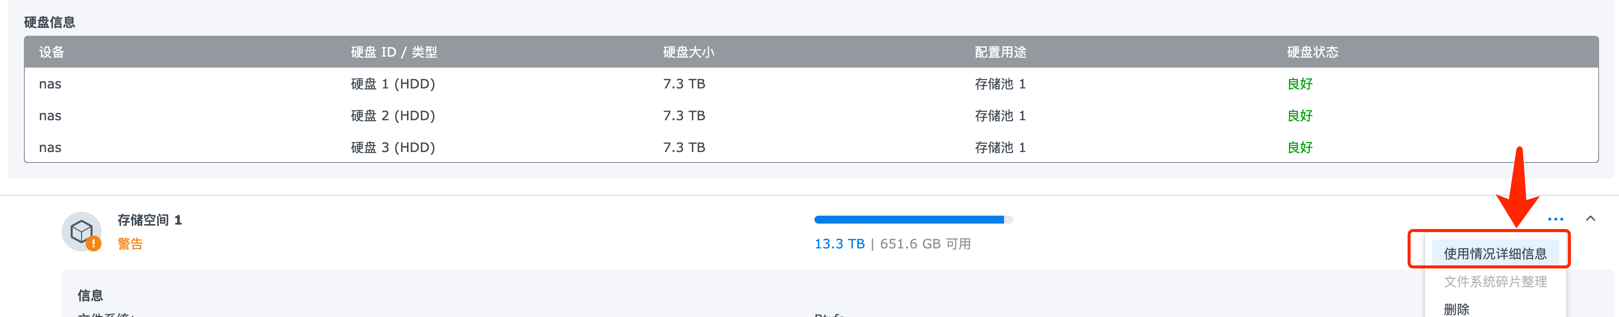Click the 13.3 TB used capacity text
The height and width of the screenshot is (317, 1619).
839,244
